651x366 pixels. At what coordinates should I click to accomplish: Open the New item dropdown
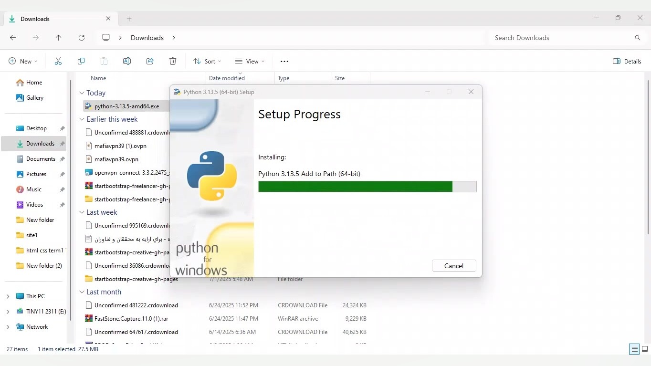coord(23,61)
